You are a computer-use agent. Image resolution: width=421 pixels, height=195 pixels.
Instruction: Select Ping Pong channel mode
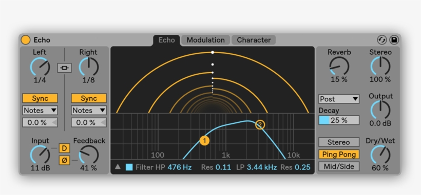339,155
